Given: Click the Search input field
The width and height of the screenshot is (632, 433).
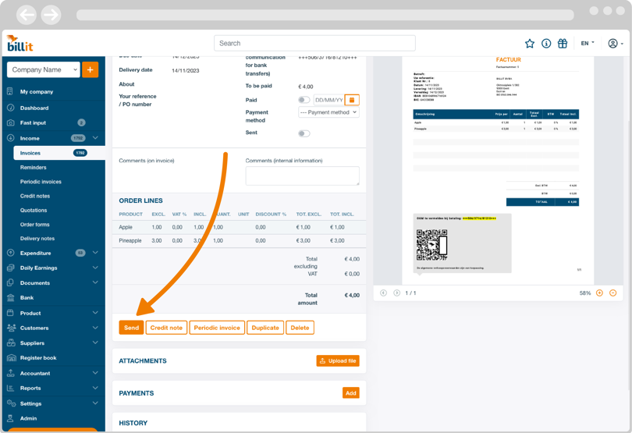Looking at the screenshot, I should click(x=314, y=43).
